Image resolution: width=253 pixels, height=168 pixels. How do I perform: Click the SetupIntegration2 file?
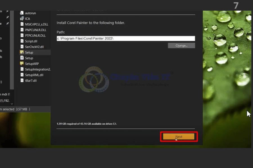pyautogui.click(x=37, y=69)
